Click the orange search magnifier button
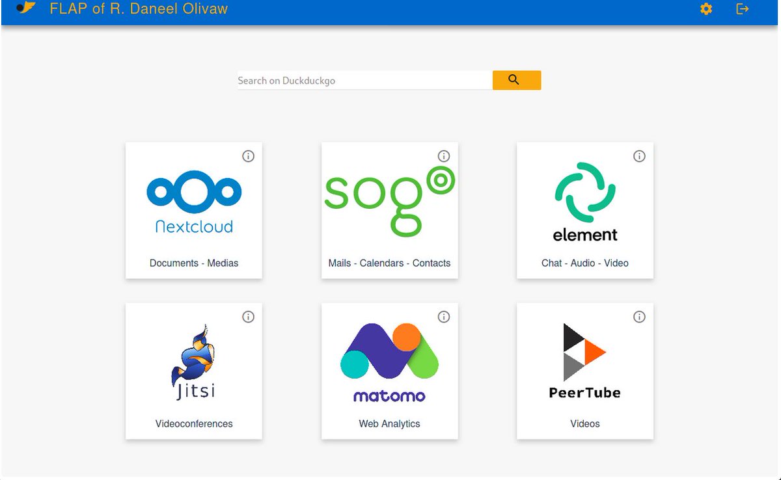 click(x=517, y=80)
